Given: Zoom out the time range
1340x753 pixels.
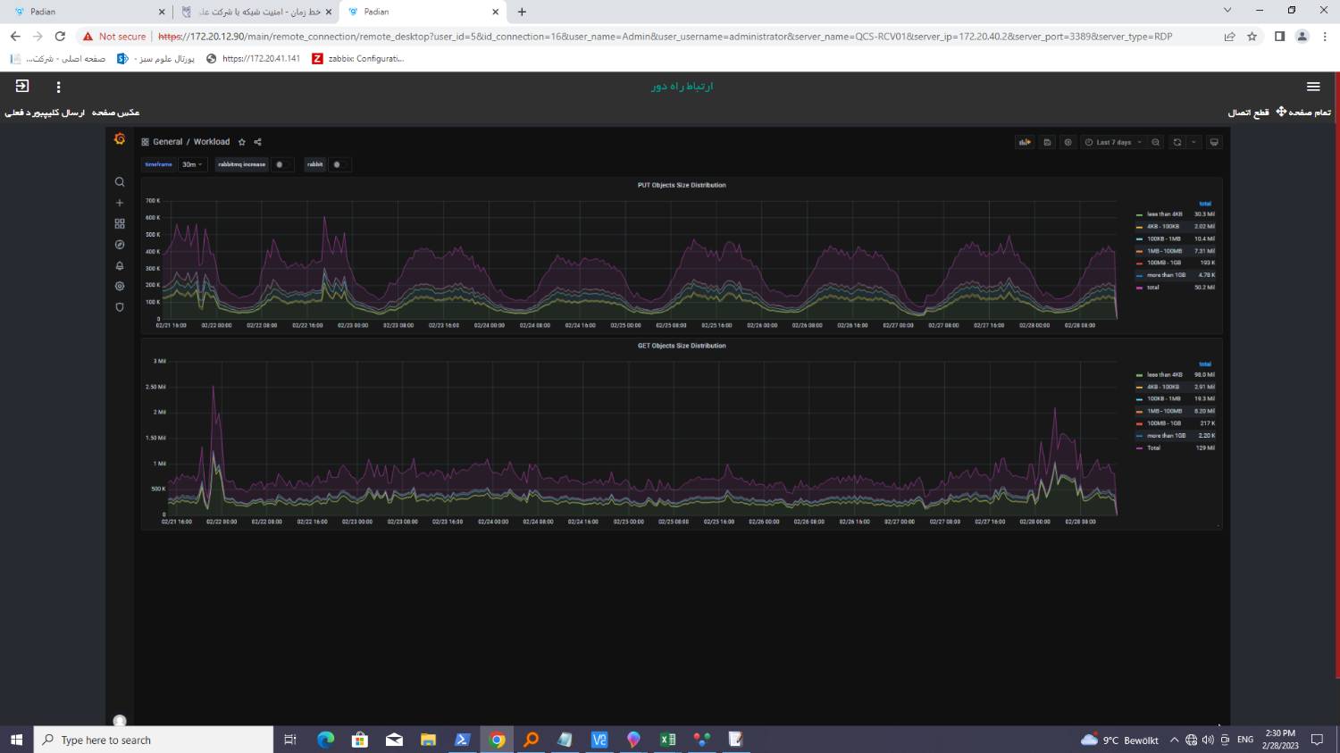Looking at the screenshot, I should (1156, 142).
